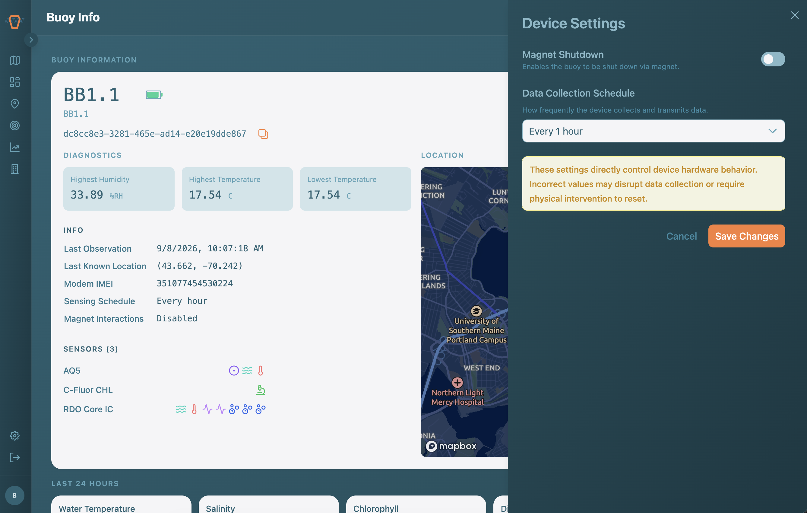The image size is (807, 513).
Task: Open the organization building icon in the sidebar
Action: point(15,169)
